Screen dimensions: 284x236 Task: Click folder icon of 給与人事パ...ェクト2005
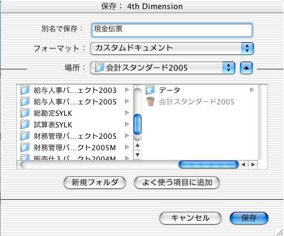pos(25,101)
